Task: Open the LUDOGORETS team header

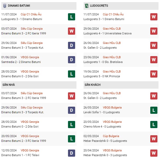Action: tap(121, 6)
